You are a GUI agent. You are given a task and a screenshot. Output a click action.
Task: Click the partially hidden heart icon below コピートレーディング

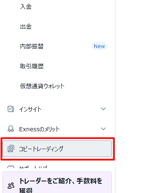tap(11, 167)
